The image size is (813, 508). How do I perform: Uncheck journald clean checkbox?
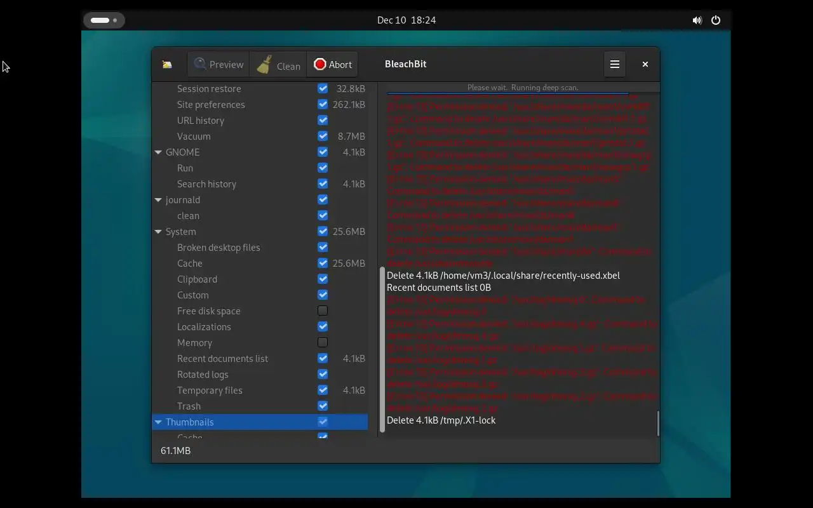pyautogui.click(x=323, y=215)
